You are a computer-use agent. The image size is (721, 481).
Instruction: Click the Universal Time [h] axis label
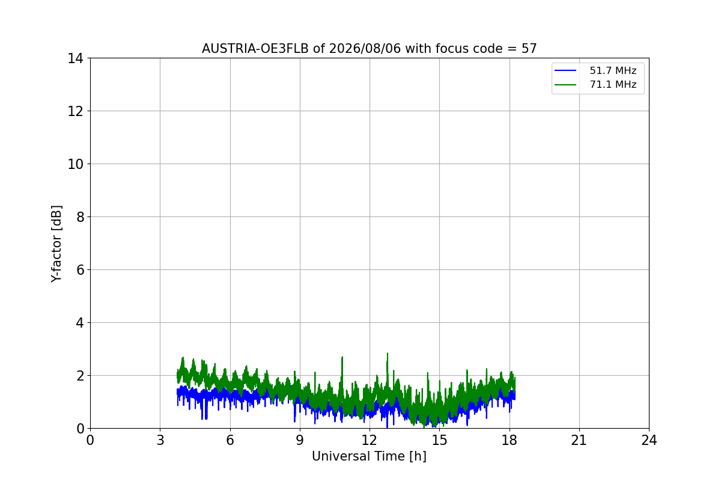point(369,456)
